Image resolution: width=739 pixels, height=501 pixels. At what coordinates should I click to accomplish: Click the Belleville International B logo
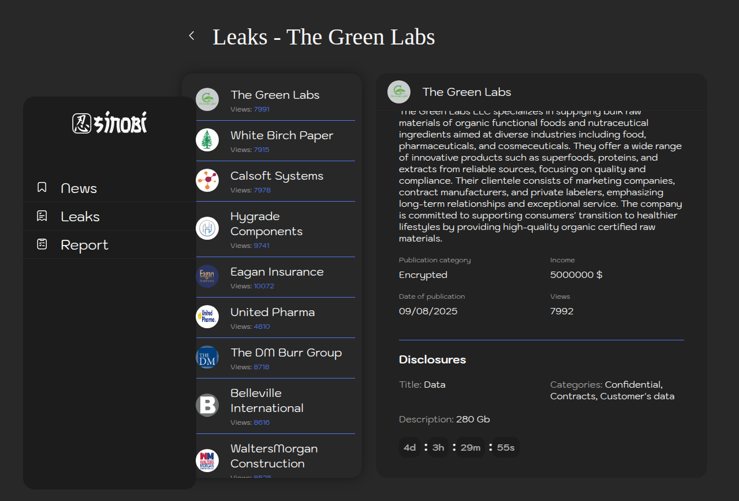[207, 405]
